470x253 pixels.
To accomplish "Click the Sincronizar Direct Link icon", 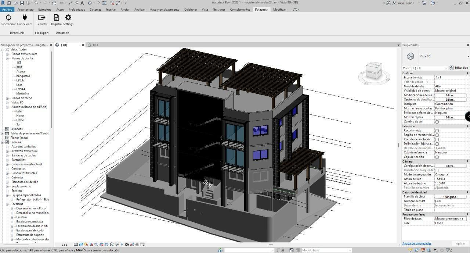I will click(x=8, y=18).
